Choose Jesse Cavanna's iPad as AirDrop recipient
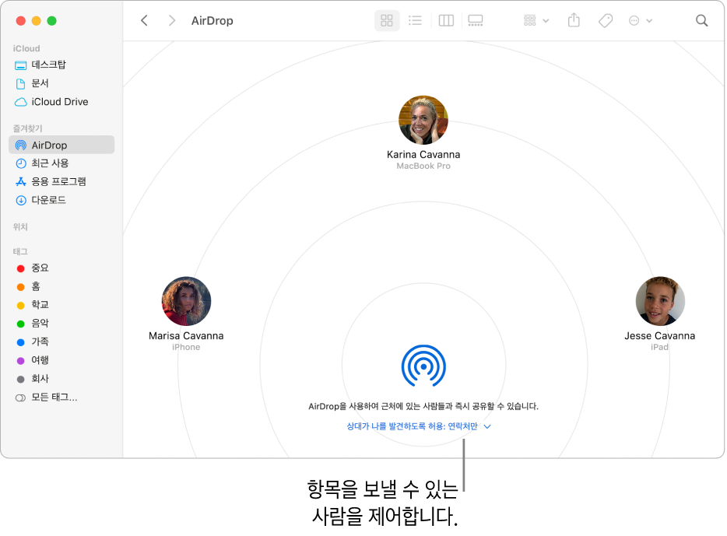727x536 pixels. 660,301
